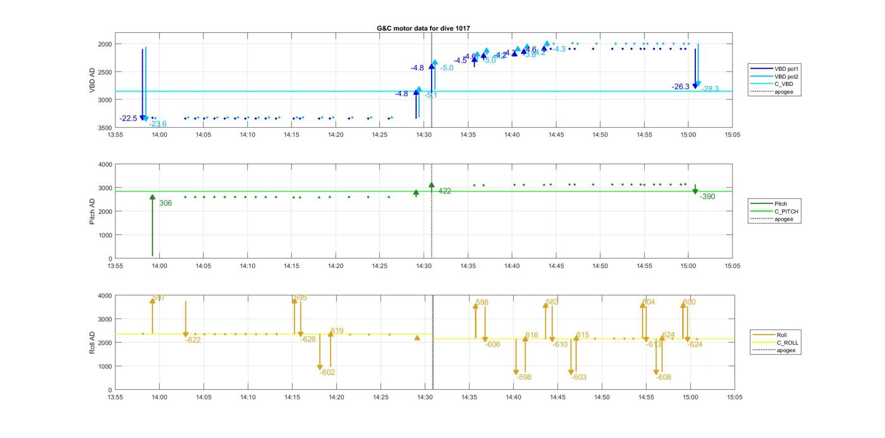Click the '-622' roll data label
The image size is (885, 438).
[193, 340]
